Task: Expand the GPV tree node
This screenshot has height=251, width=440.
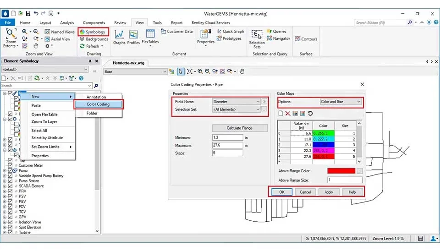Action: point(5,217)
